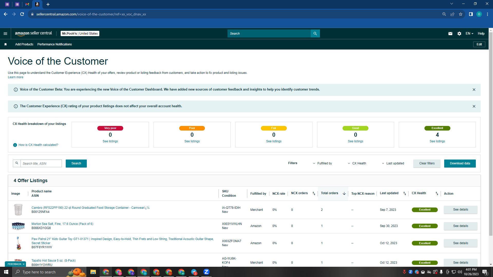
Task: Open the Mr.Pooh's United States account switcher
Action: [80, 34]
